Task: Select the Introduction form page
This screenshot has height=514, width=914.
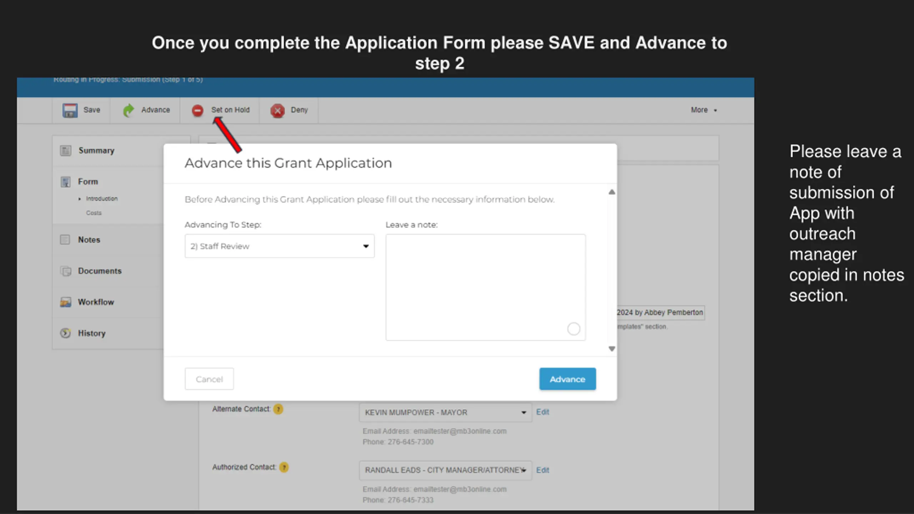Action: 102,198
